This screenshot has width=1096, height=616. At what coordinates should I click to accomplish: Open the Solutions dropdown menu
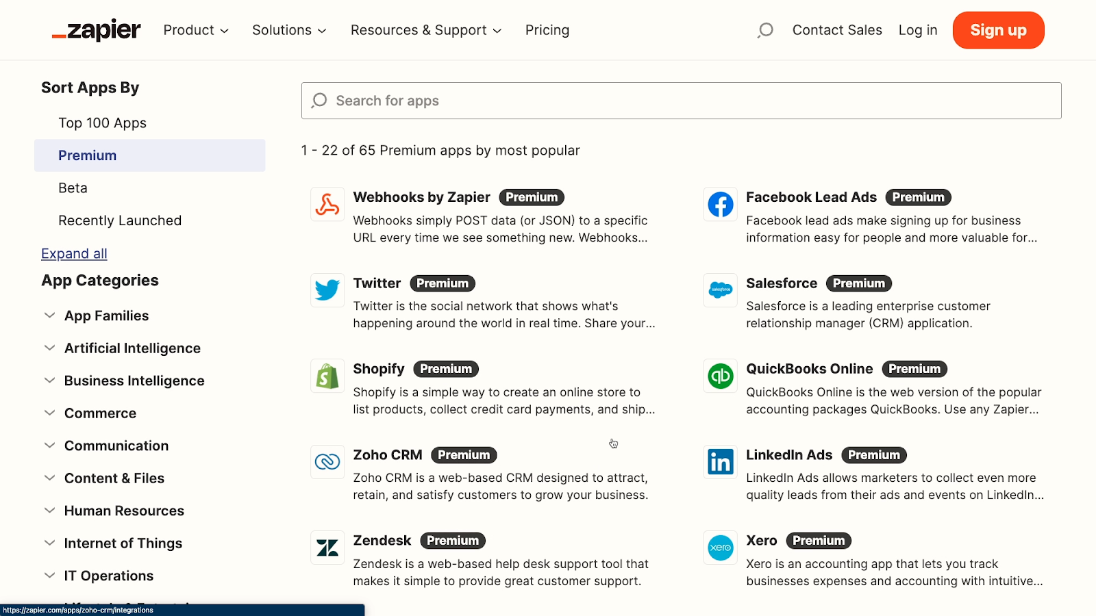289,30
